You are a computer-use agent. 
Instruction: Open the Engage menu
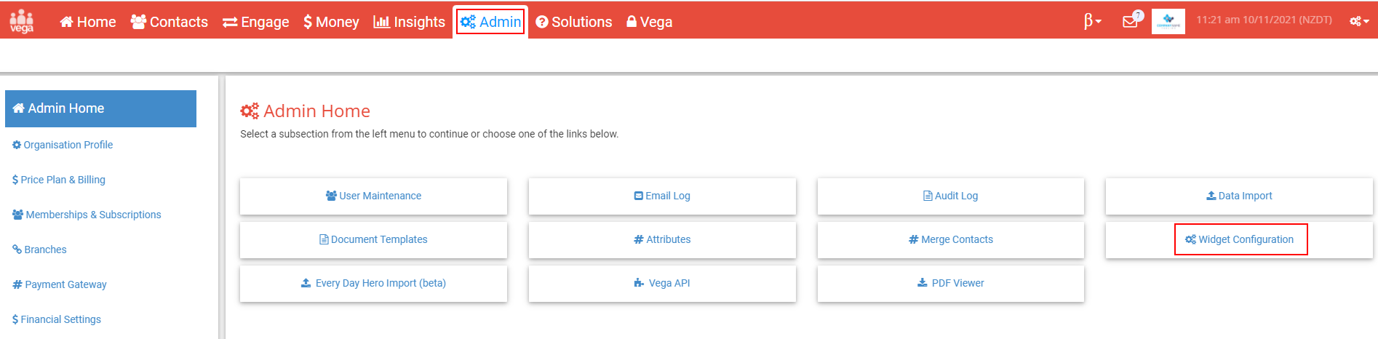[x=256, y=22]
